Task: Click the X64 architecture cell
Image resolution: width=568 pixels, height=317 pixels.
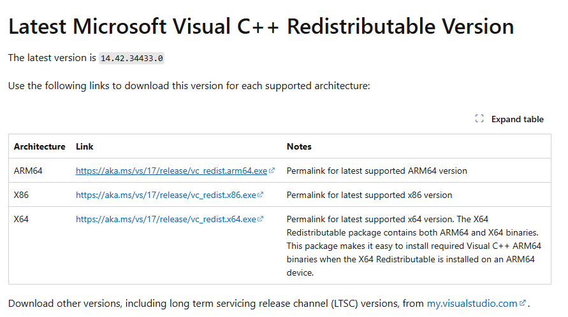Action: [x=21, y=219]
